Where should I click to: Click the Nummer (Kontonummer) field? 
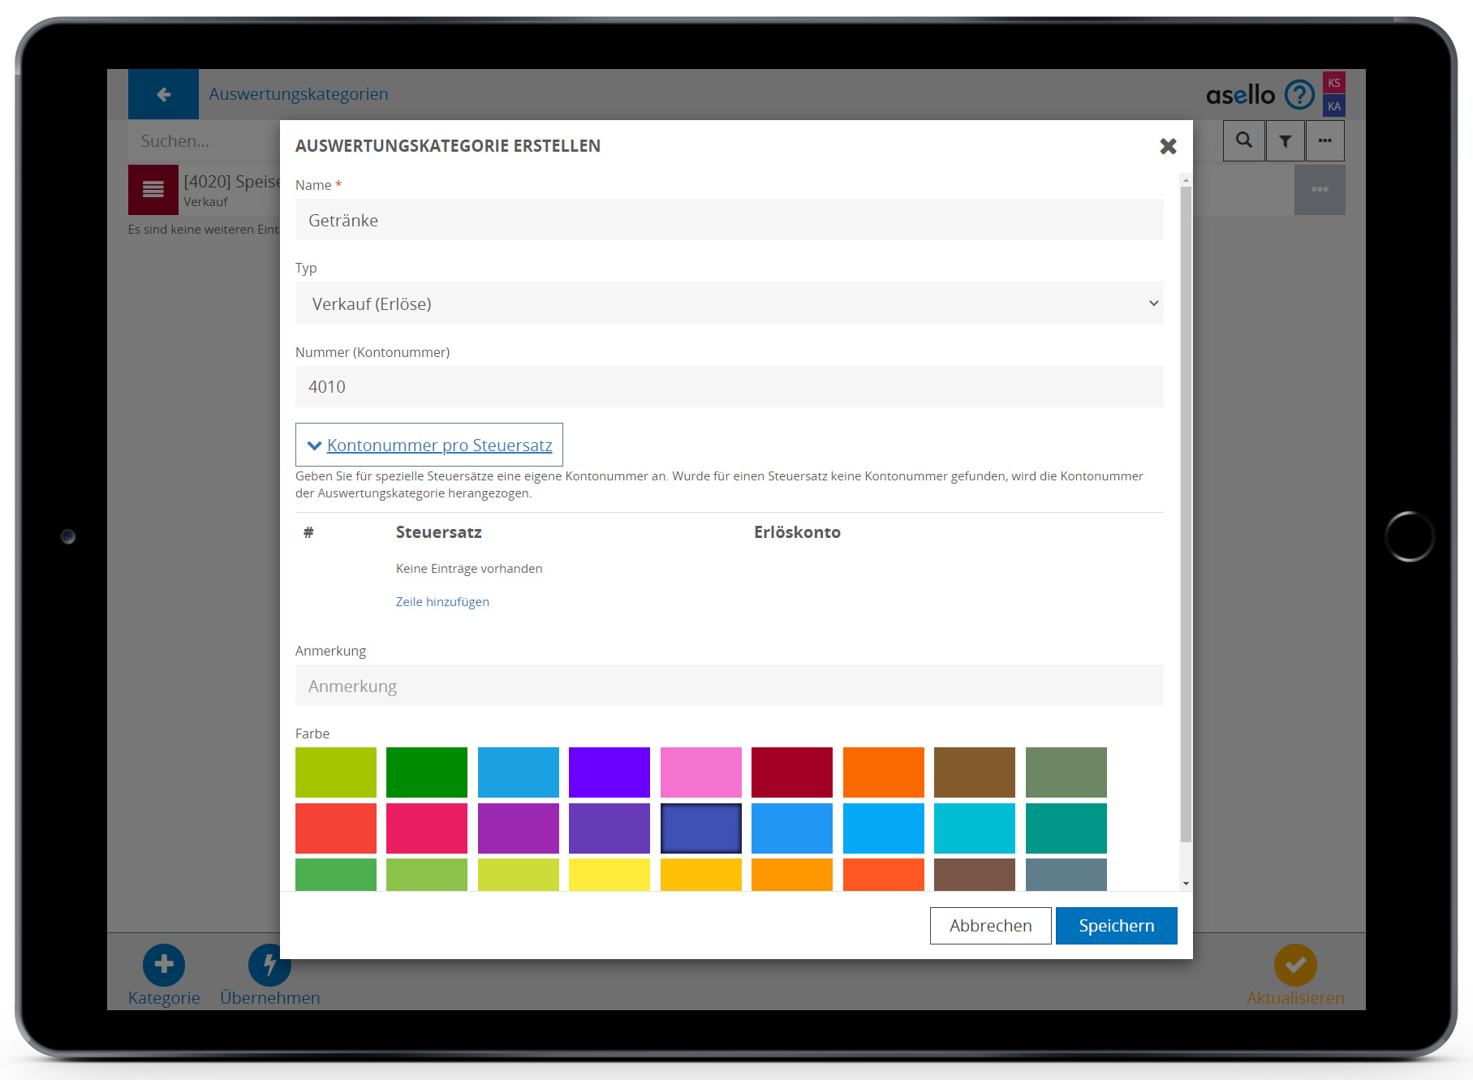point(729,387)
